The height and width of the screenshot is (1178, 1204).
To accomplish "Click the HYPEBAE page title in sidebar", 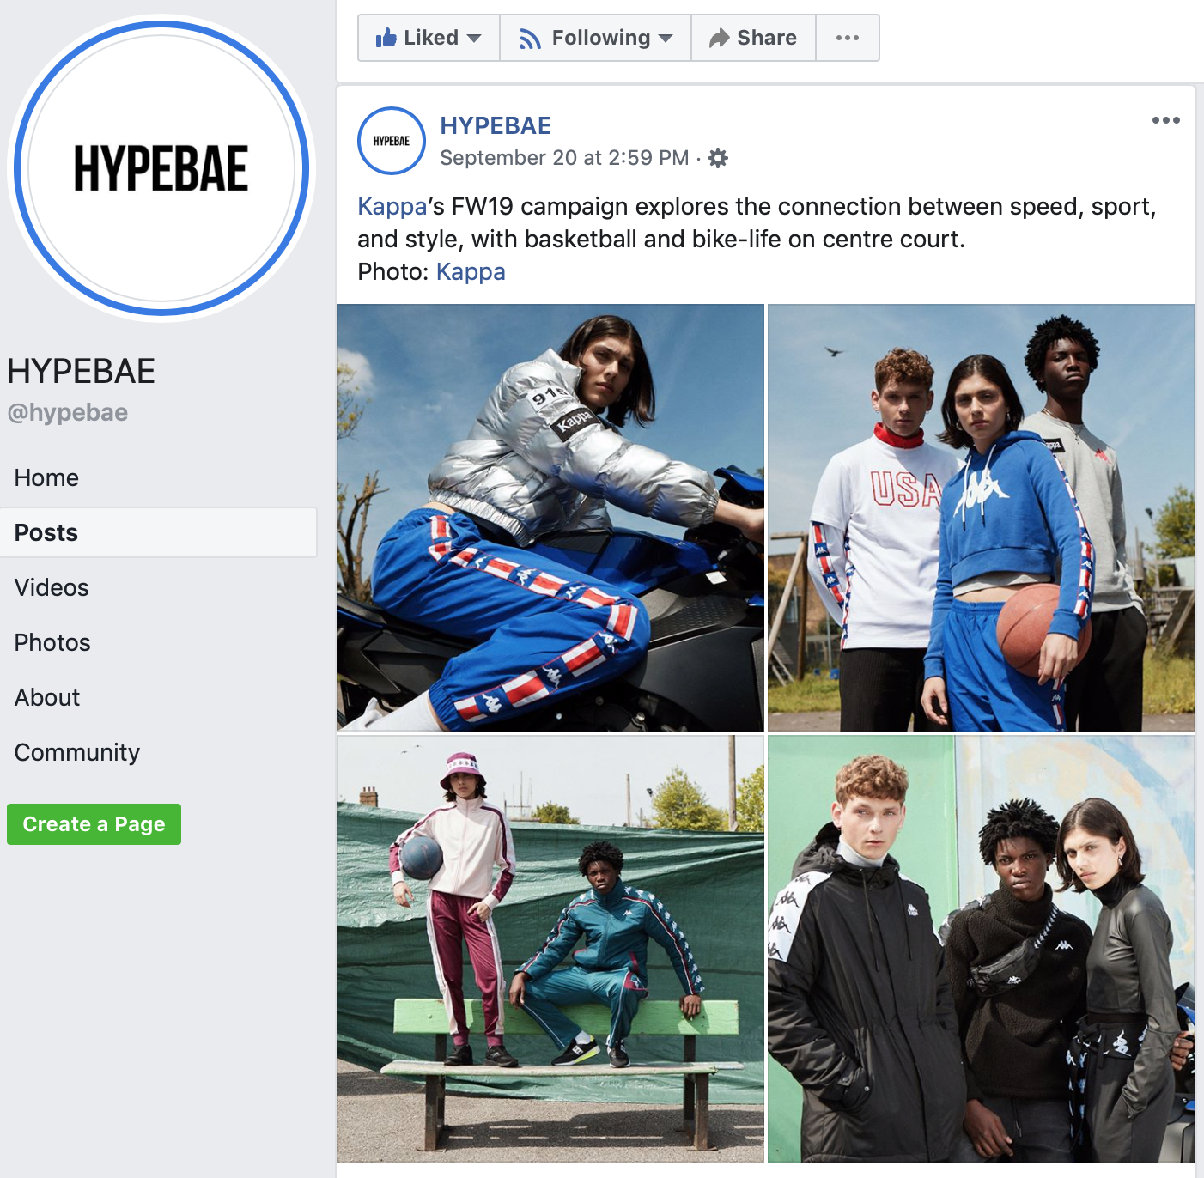I will coord(81,372).
